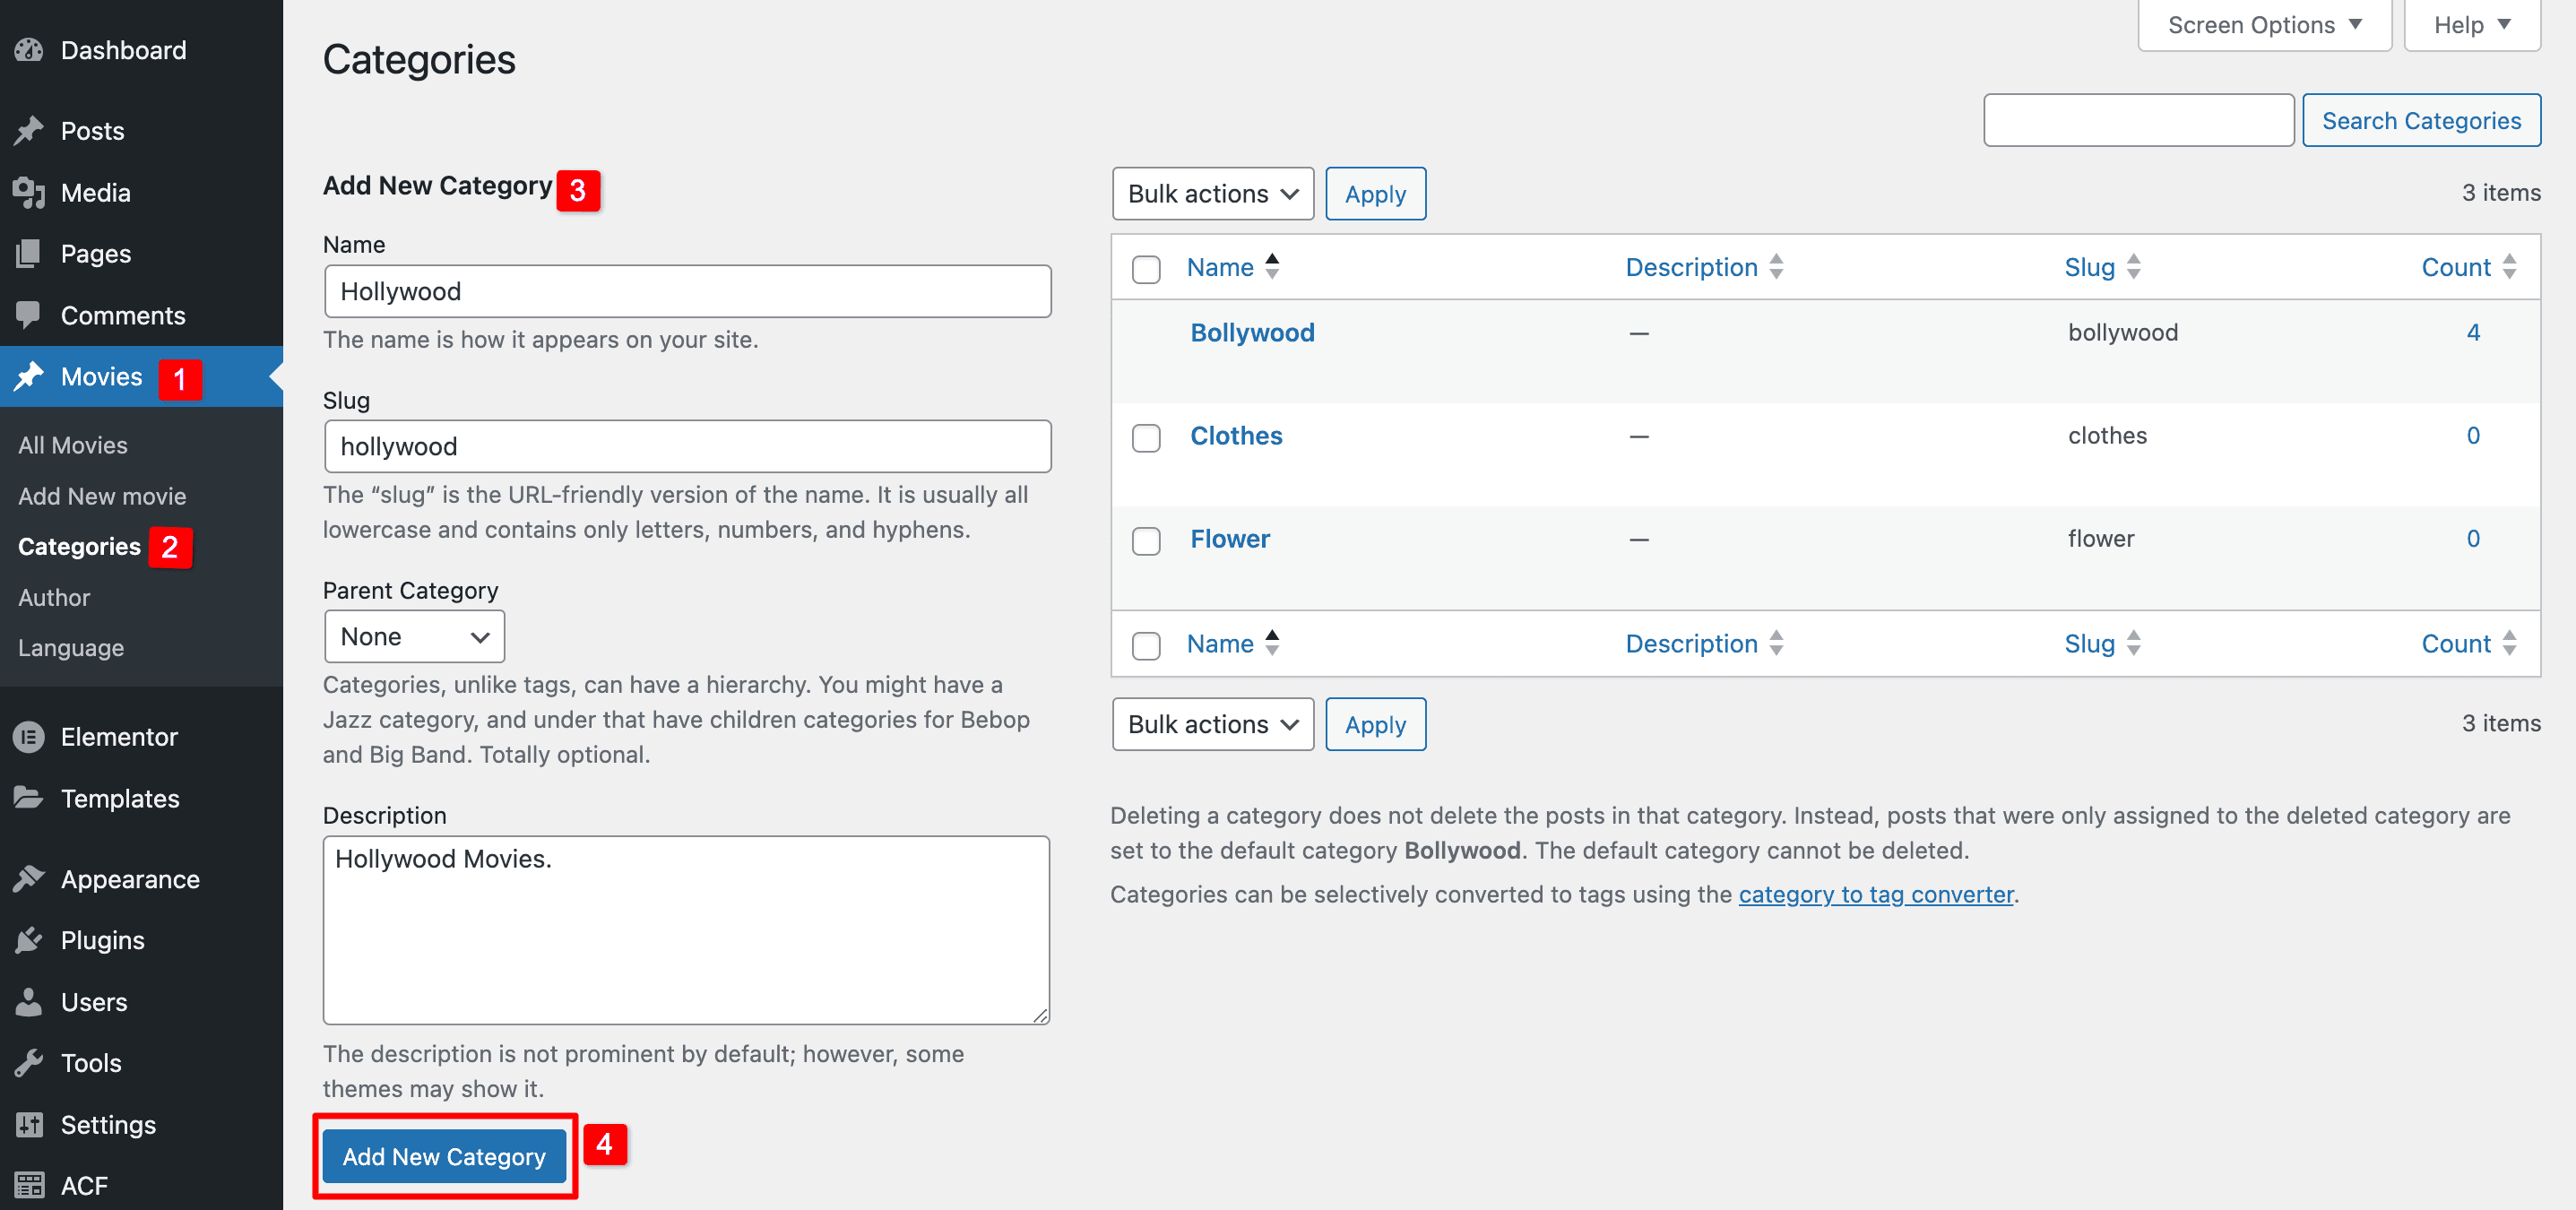
Task: Toggle checkbox next to Clothes category
Action: [1145, 435]
